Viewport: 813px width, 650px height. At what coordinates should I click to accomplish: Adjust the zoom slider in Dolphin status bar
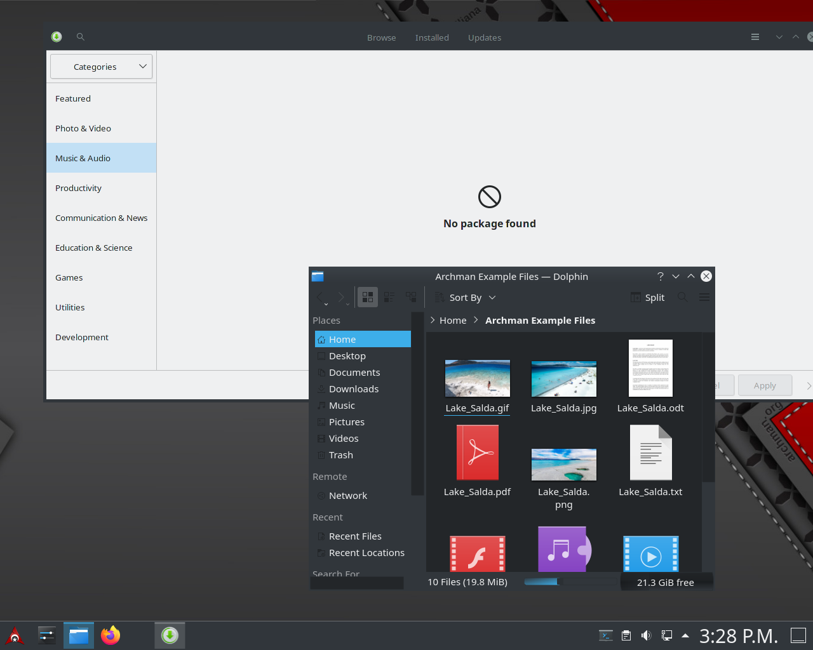pyautogui.click(x=570, y=581)
